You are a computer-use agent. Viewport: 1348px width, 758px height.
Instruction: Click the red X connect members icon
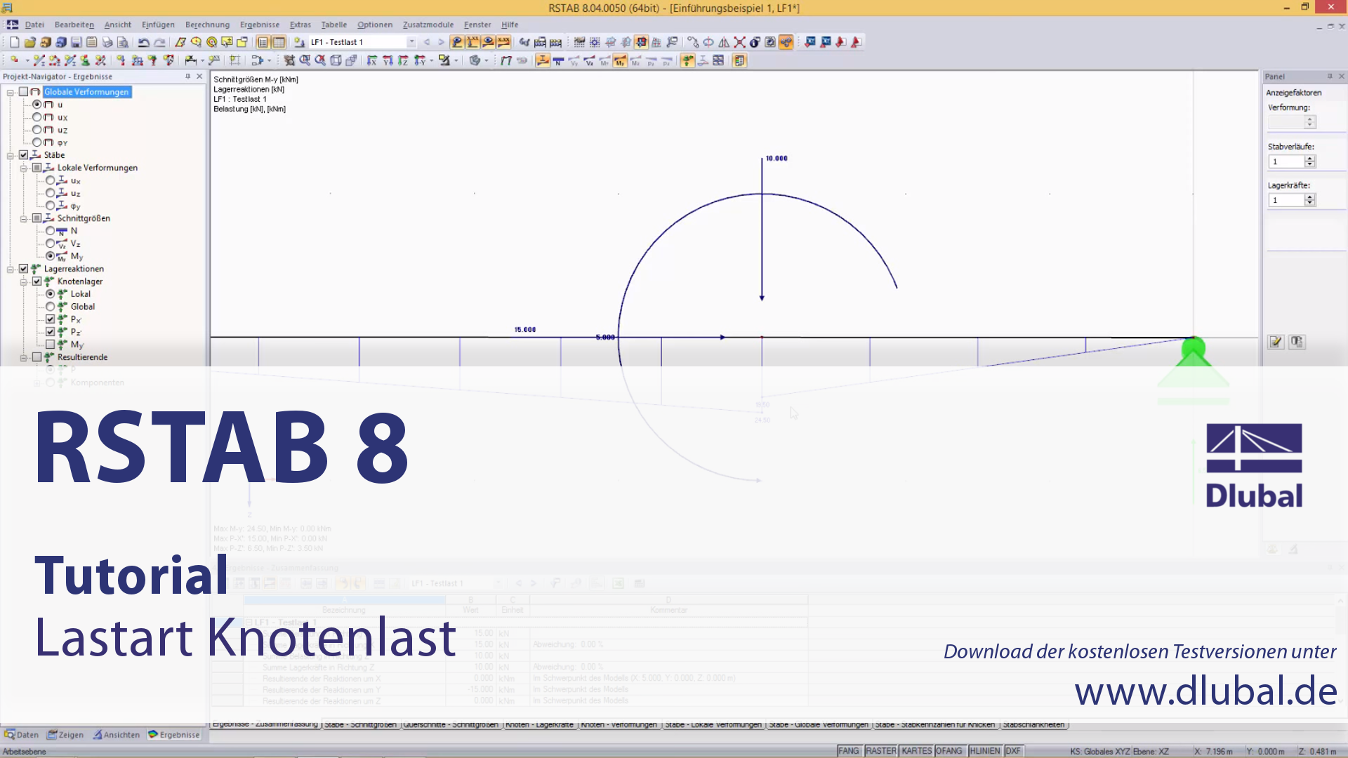coord(739,42)
